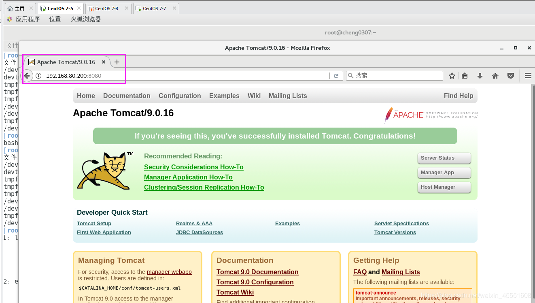Open FAQ link under Getting Help
The width and height of the screenshot is (535, 303).
(360, 272)
